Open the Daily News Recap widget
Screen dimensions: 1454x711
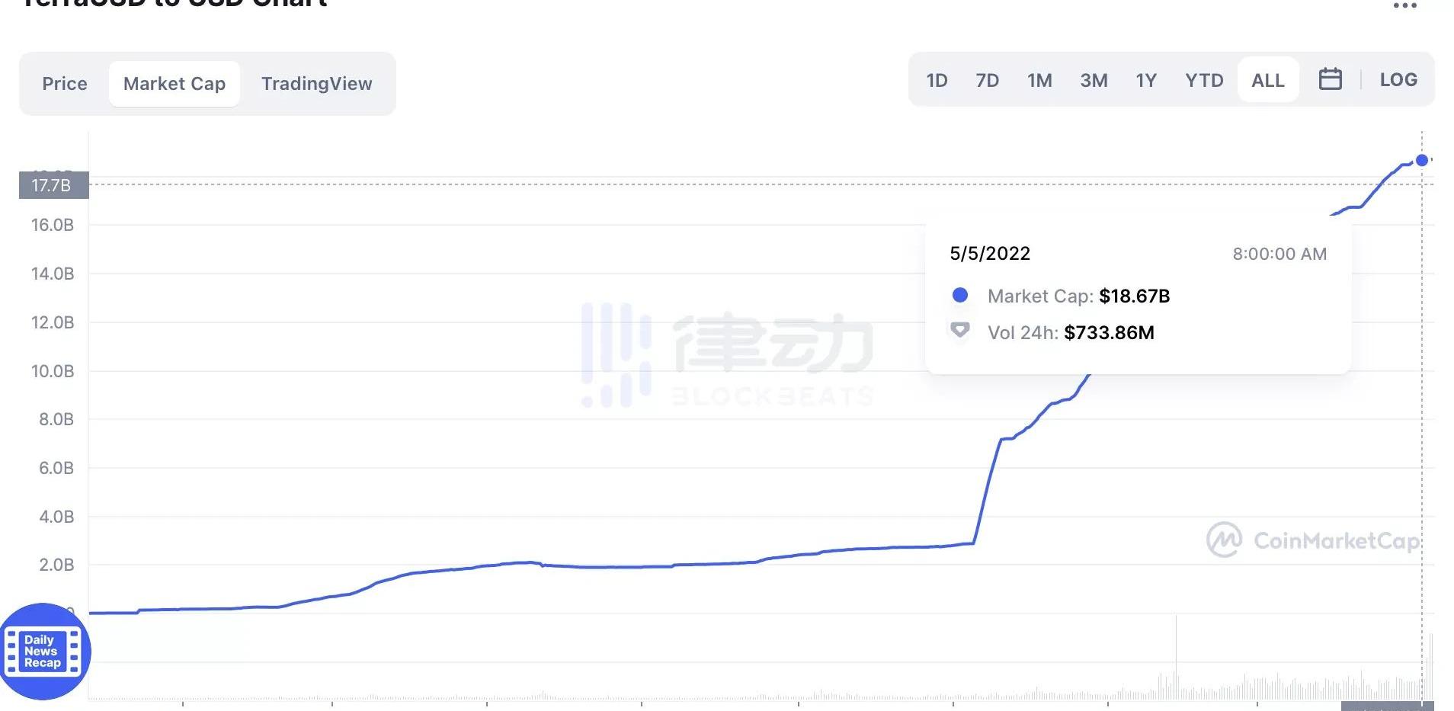[x=43, y=652]
